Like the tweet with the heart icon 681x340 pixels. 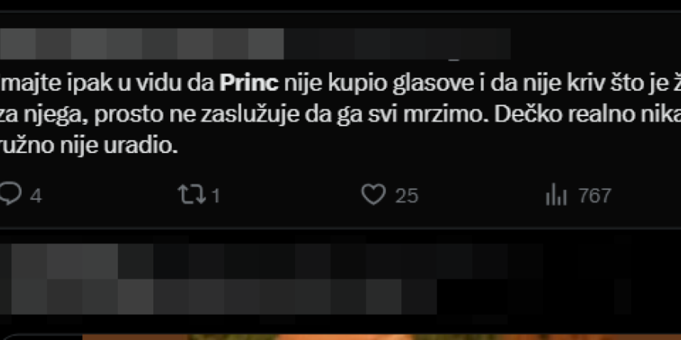(x=373, y=195)
